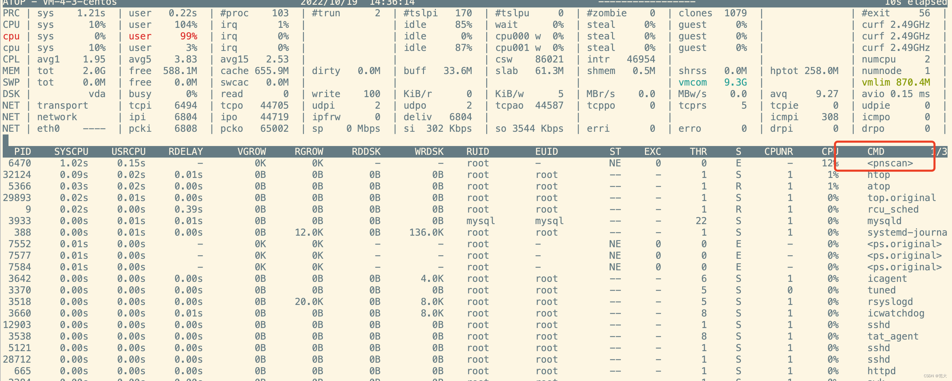Click the red user 99% value
The width and height of the screenshot is (952, 381).
163,36
